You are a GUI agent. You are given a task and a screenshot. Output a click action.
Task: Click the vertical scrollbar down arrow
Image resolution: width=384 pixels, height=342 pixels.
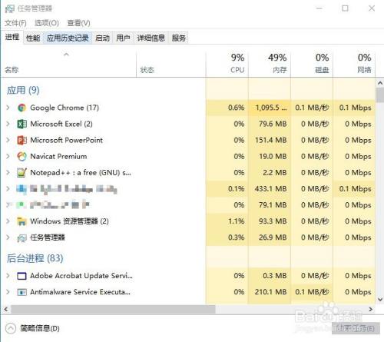pyautogui.click(x=380, y=299)
